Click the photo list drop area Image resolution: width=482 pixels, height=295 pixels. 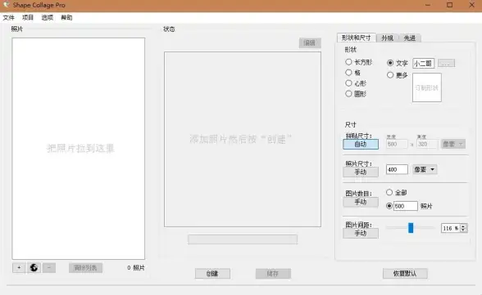(79, 149)
